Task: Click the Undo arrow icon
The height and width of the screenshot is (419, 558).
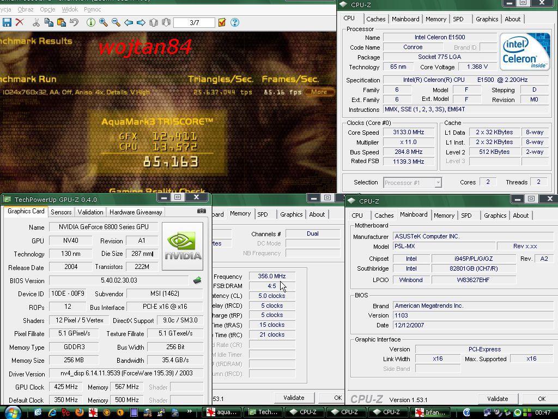Action: [x=74, y=22]
